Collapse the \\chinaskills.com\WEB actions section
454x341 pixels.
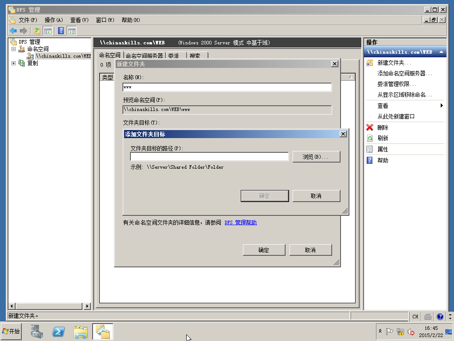(441, 52)
